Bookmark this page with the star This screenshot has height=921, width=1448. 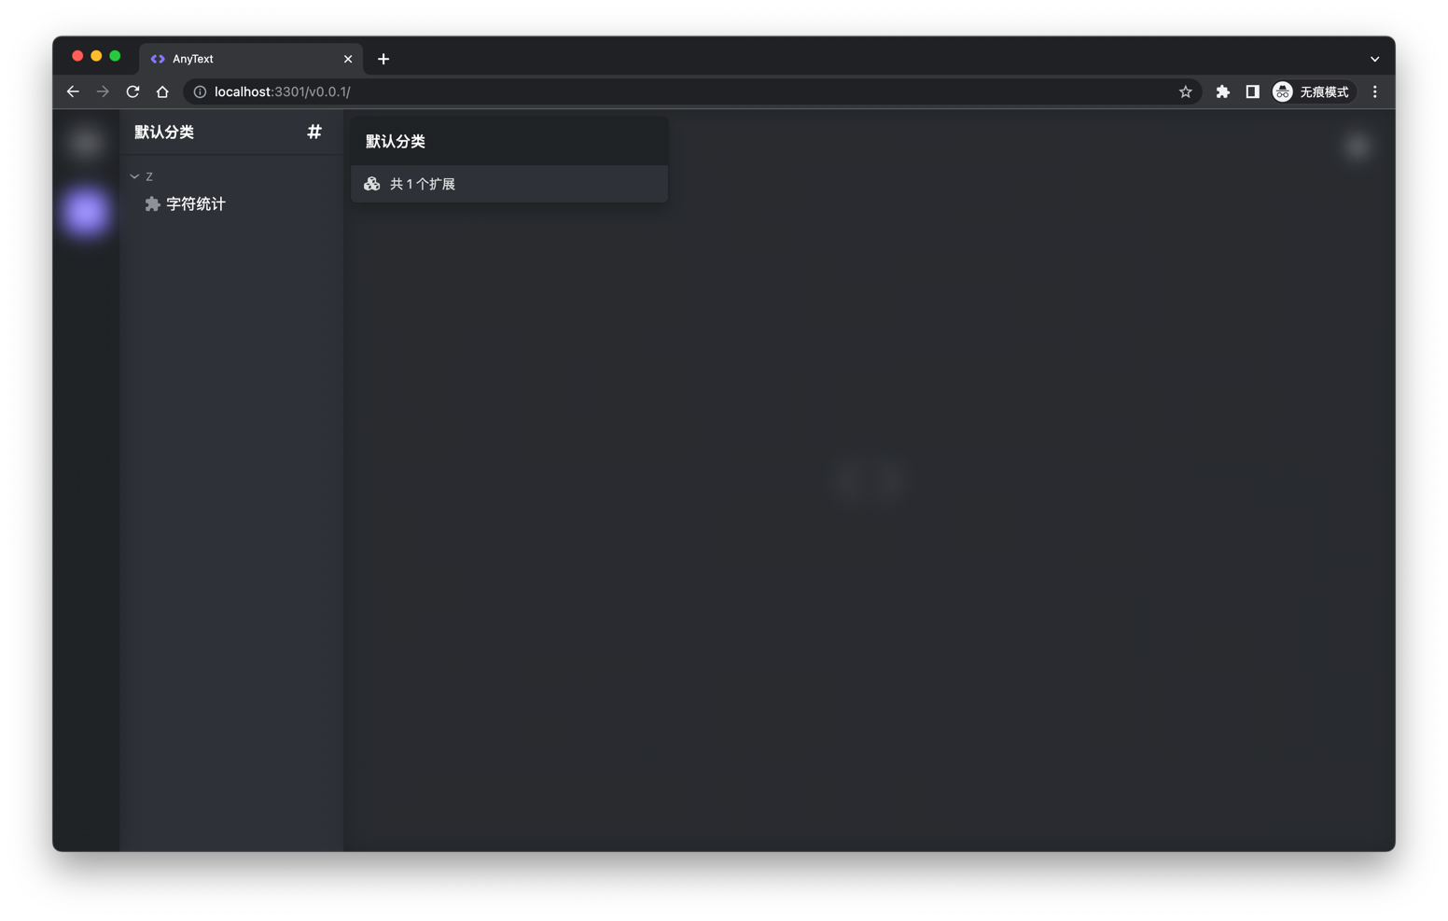coord(1185,91)
